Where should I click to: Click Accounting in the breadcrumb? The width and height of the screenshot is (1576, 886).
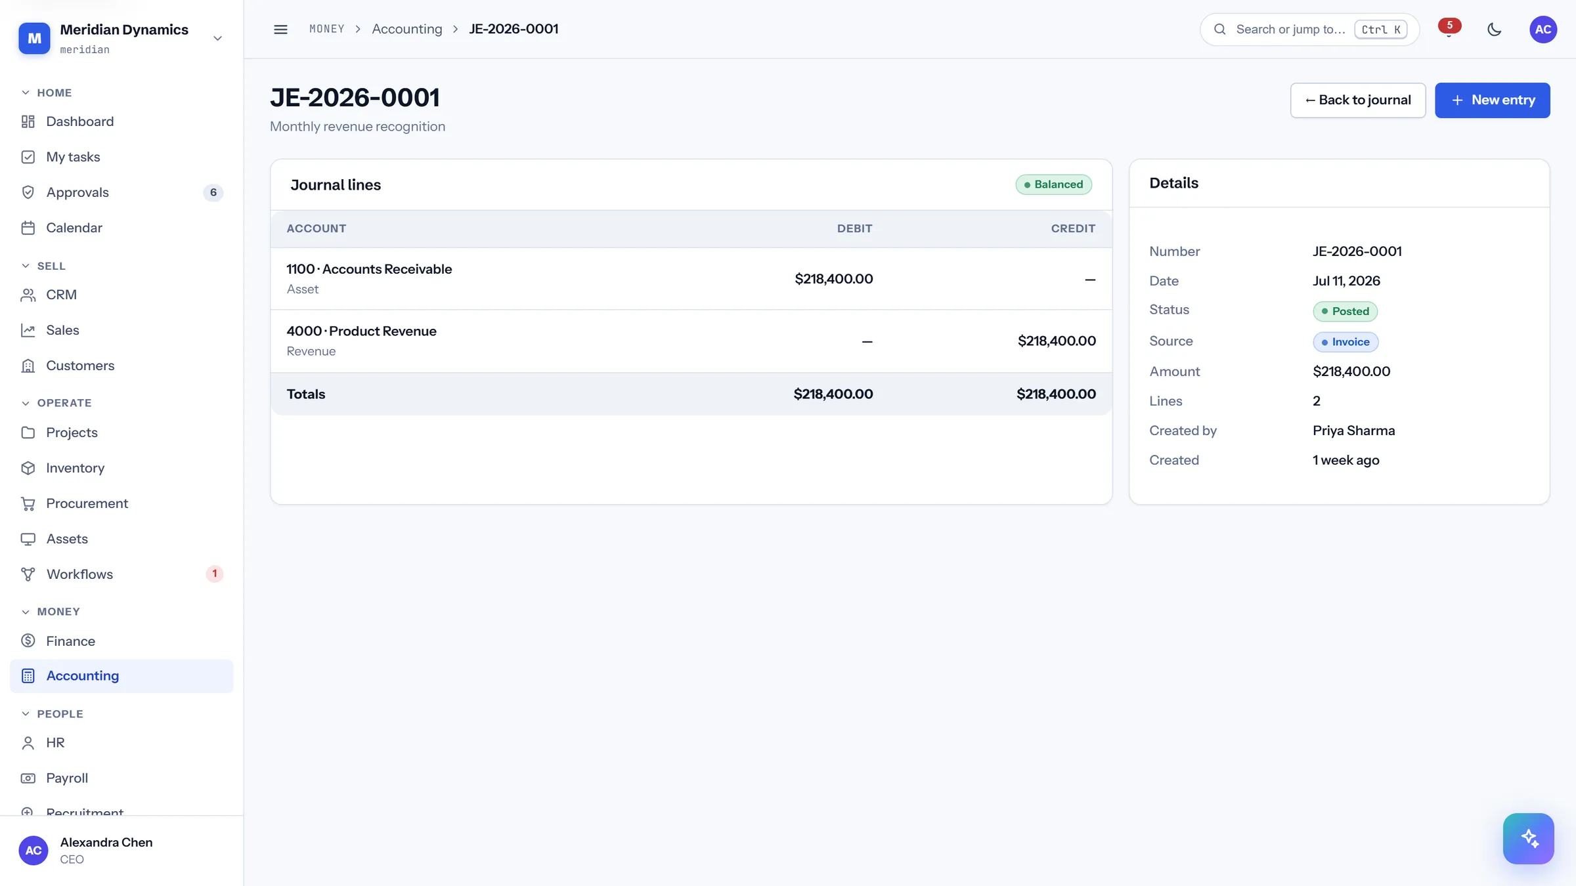[407, 29]
